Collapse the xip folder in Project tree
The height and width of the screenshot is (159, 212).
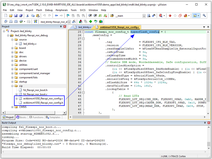[12, 86]
